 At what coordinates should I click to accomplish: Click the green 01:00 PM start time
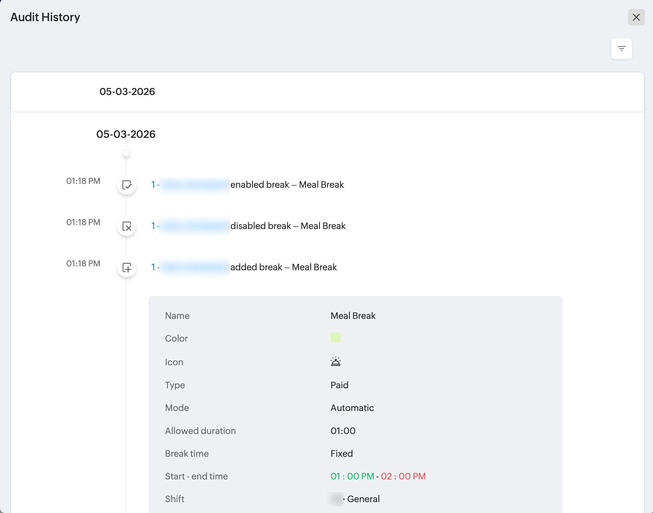point(352,476)
